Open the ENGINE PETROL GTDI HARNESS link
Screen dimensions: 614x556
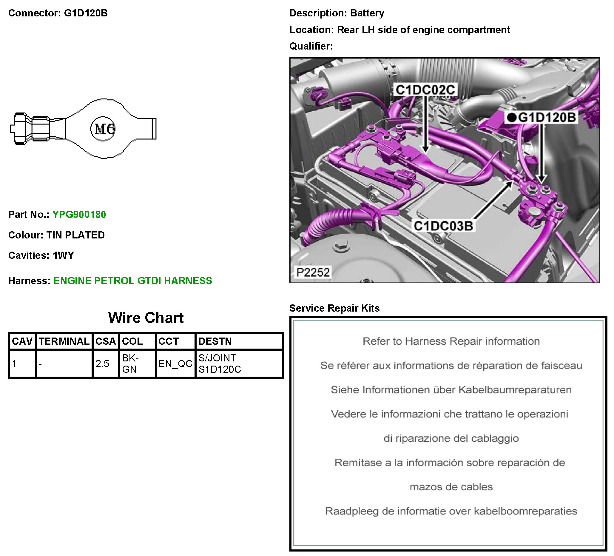pyautogui.click(x=132, y=281)
